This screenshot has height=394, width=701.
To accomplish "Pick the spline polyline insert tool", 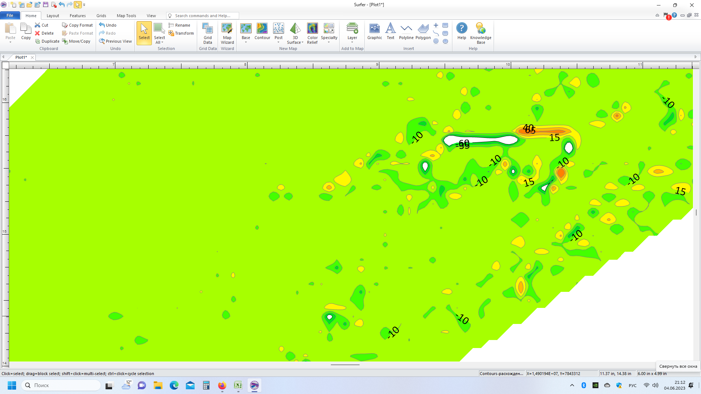I will (436, 33).
